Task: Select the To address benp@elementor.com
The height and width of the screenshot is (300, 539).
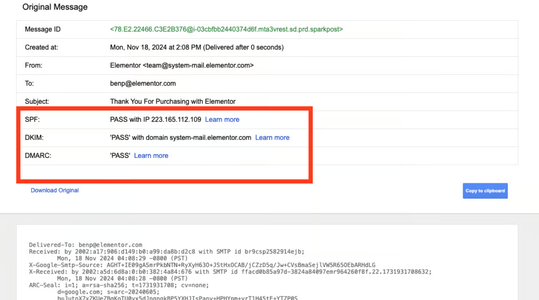Action: (x=143, y=84)
